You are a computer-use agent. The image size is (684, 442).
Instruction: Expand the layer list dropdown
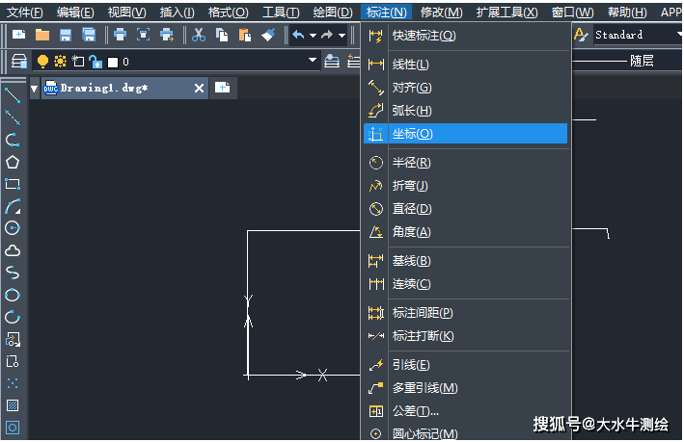tap(313, 60)
